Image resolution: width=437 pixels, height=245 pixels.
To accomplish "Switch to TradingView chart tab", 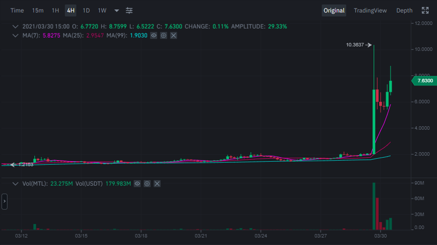I will click(370, 10).
